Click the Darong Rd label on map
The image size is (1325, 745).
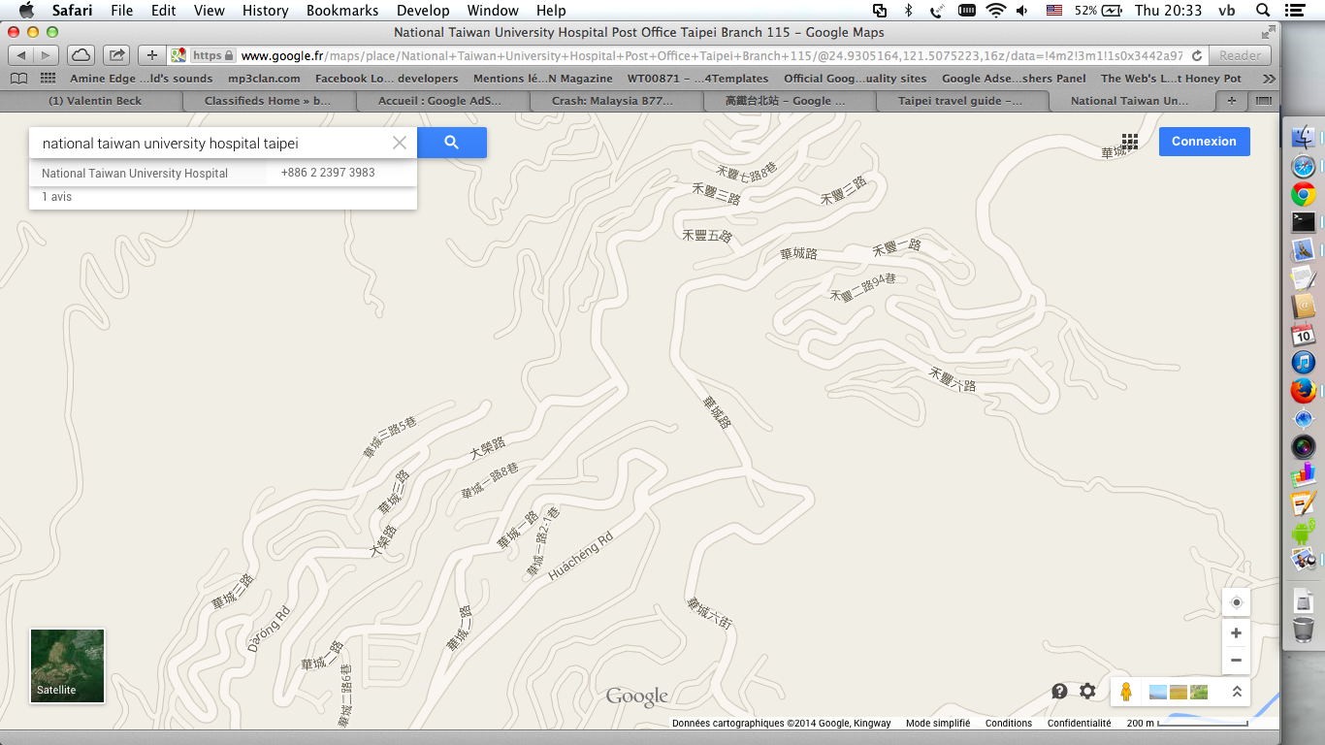pyautogui.click(x=269, y=629)
